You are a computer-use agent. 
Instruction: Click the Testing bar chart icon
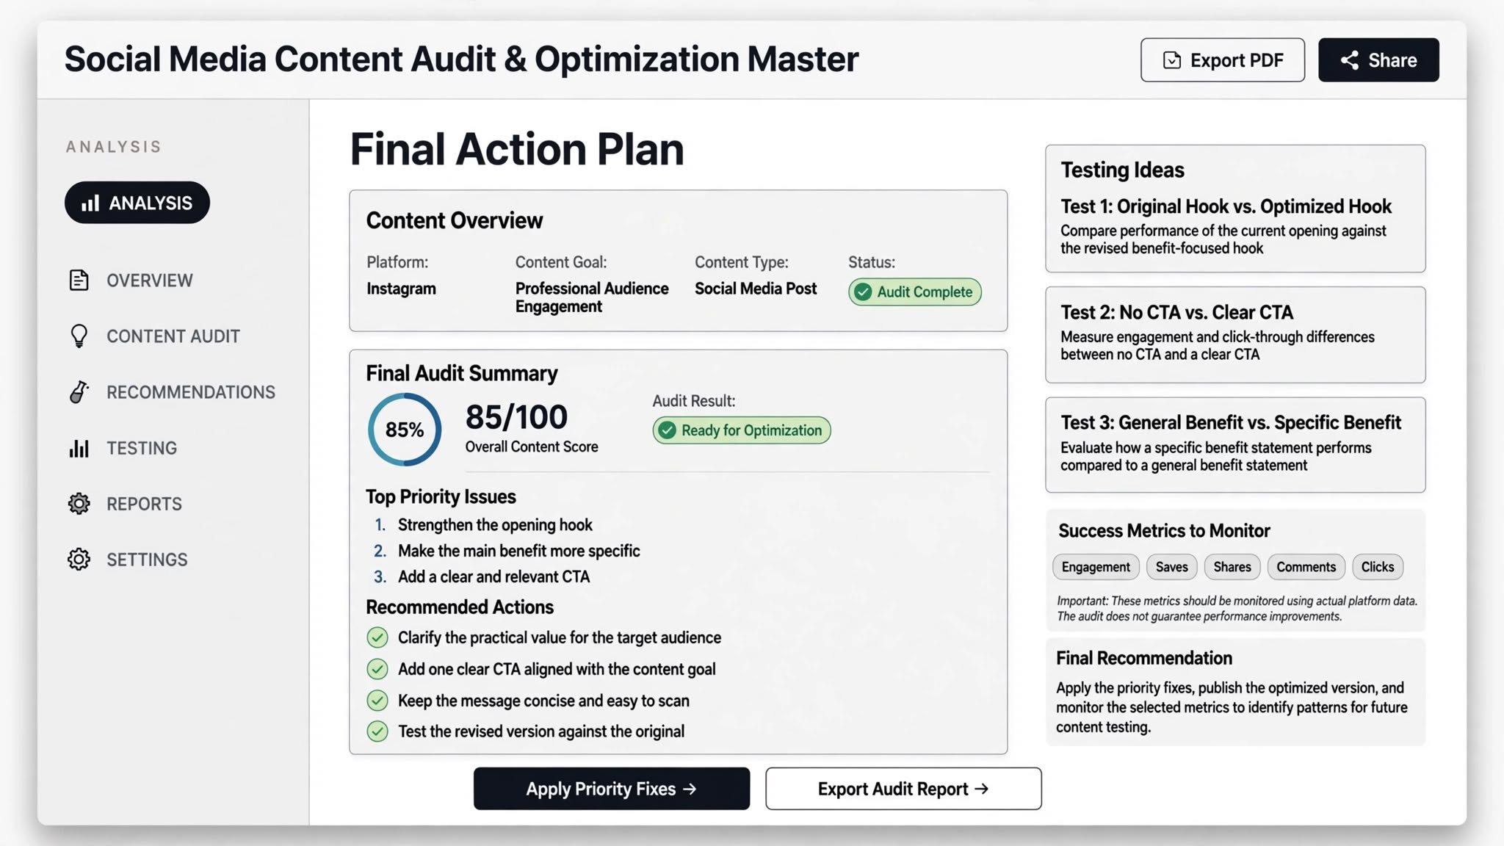(79, 448)
